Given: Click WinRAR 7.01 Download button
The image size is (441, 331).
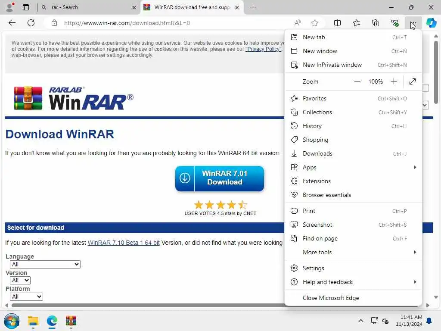Looking at the screenshot, I should click(220, 178).
